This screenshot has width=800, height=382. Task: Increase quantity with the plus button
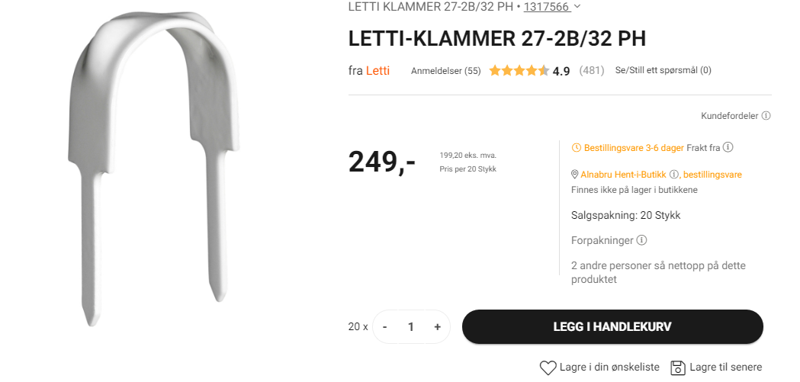coord(437,327)
